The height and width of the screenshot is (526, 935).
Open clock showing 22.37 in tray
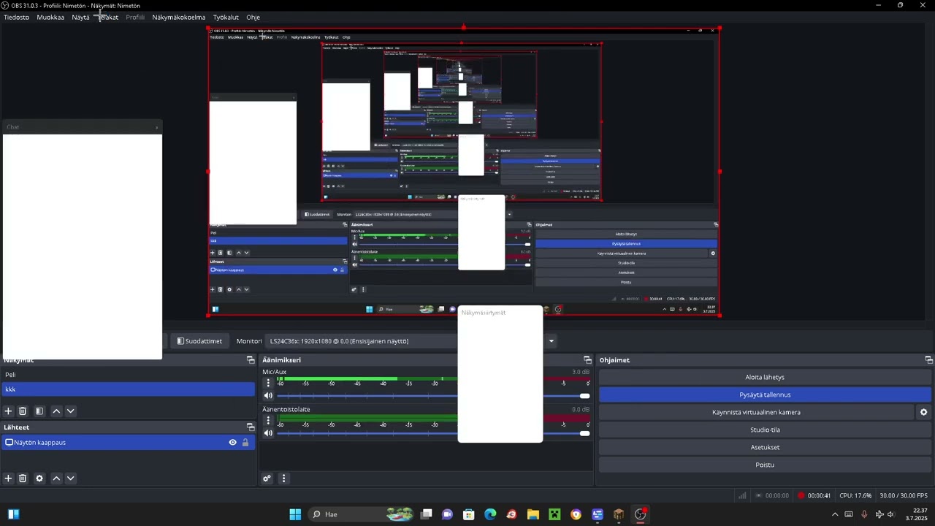pos(917,514)
